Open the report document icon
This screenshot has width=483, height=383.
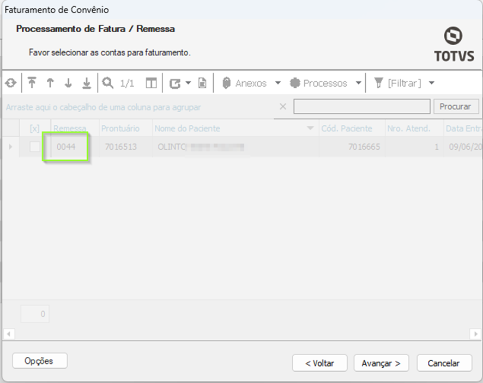(x=202, y=83)
